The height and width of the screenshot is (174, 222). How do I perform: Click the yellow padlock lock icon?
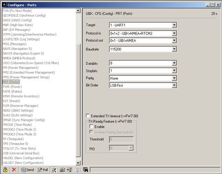coord(5,170)
